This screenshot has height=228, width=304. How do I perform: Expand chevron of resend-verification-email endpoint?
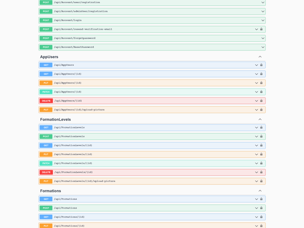[256, 29]
